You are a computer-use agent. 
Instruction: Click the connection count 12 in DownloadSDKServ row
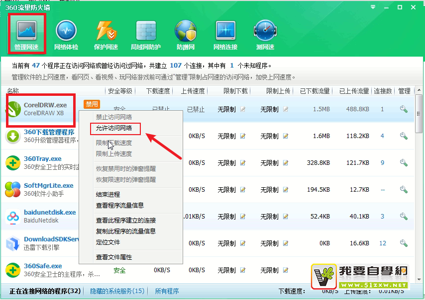[x=382, y=243]
